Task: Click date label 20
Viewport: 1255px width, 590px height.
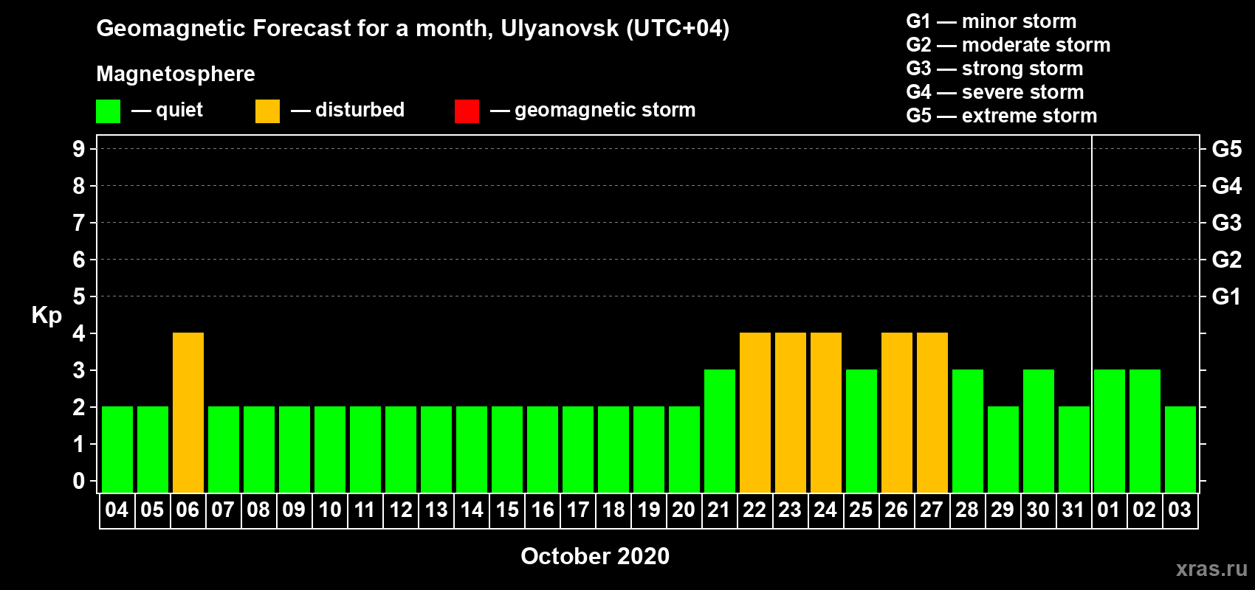Action: 684,510
